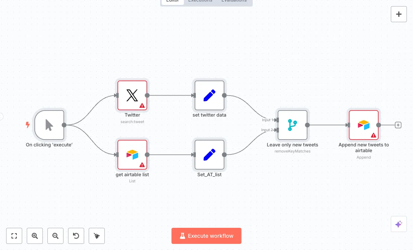
Task: Switch to the Executions tab
Action: click(x=200, y=1)
